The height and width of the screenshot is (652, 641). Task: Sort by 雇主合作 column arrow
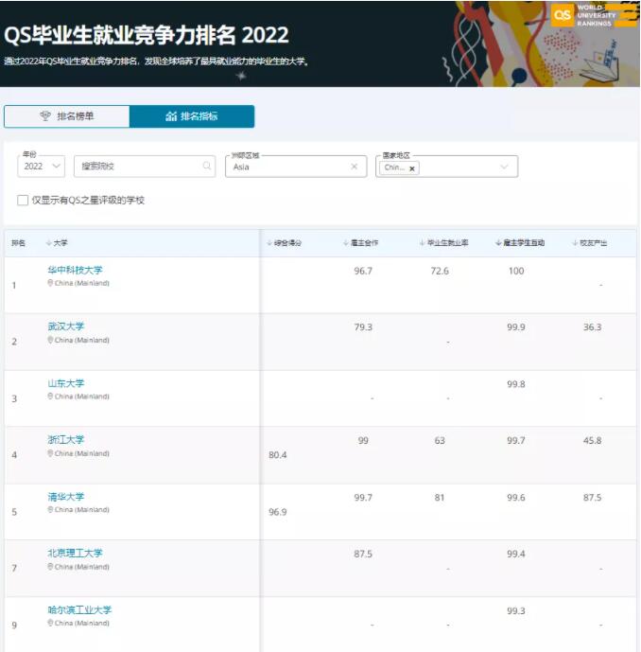(x=345, y=243)
